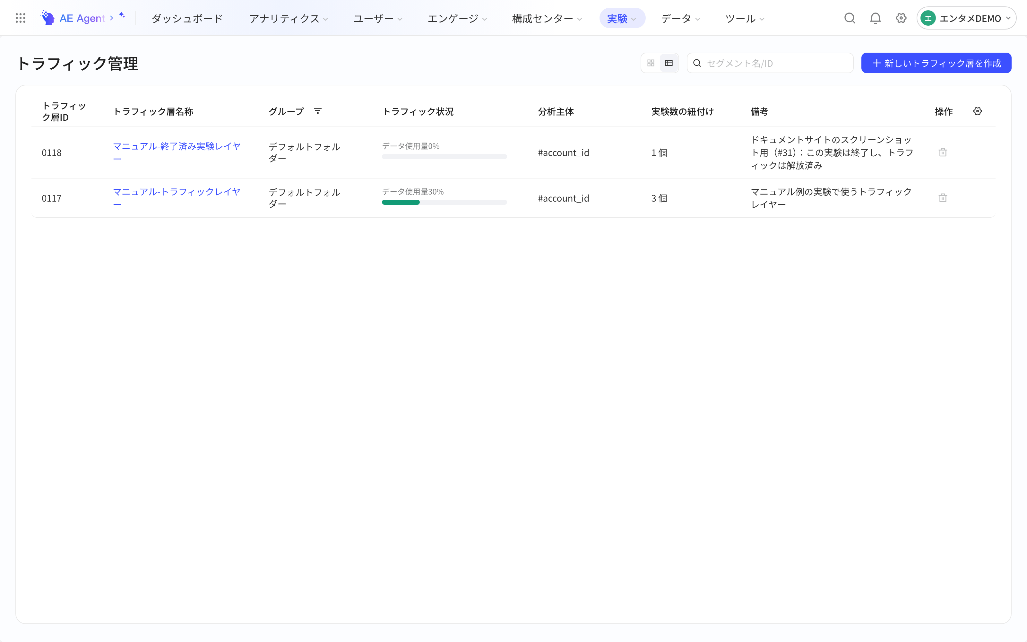Select ID cell 0117

(52, 198)
